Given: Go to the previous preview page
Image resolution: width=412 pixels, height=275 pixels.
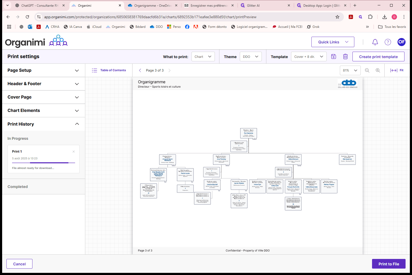Looking at the screenshot, I should coord(140,70).
